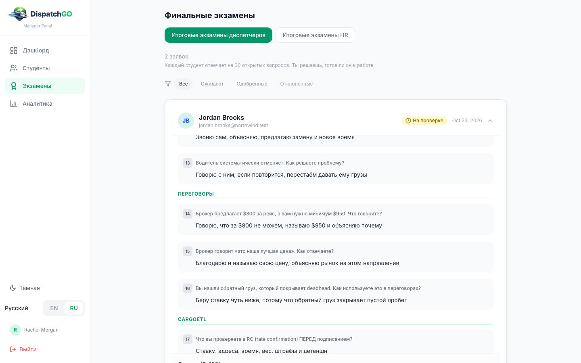Click question number 13 badge

[x=188, y=163]
